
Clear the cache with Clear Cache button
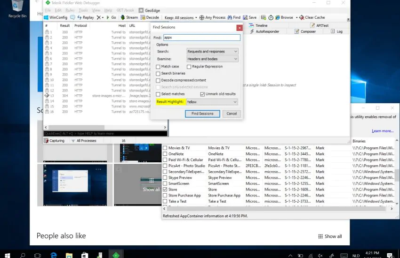[312, 17]
